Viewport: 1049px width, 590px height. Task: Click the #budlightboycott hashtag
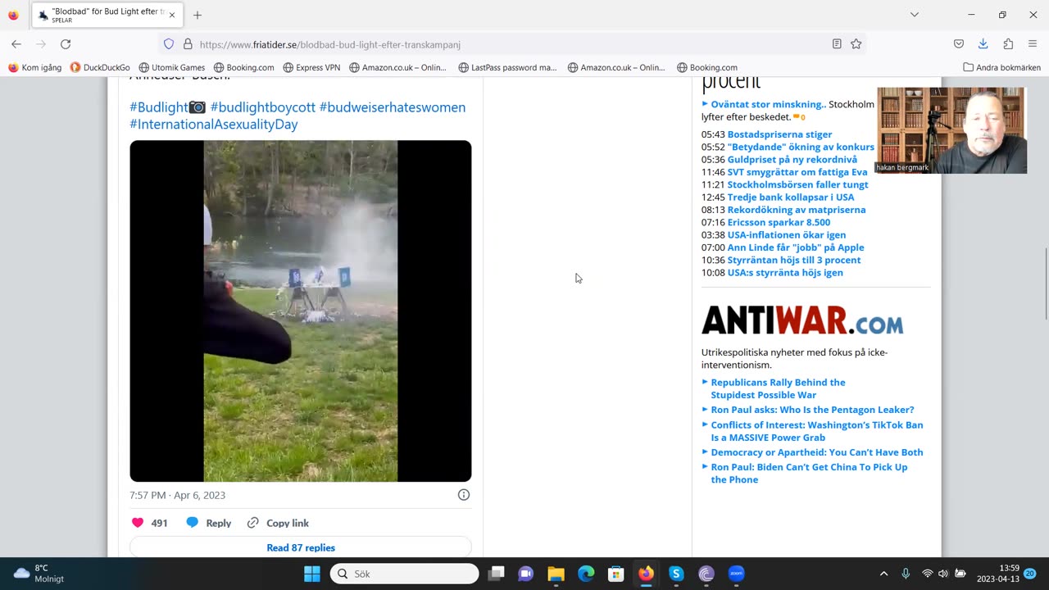262,107
